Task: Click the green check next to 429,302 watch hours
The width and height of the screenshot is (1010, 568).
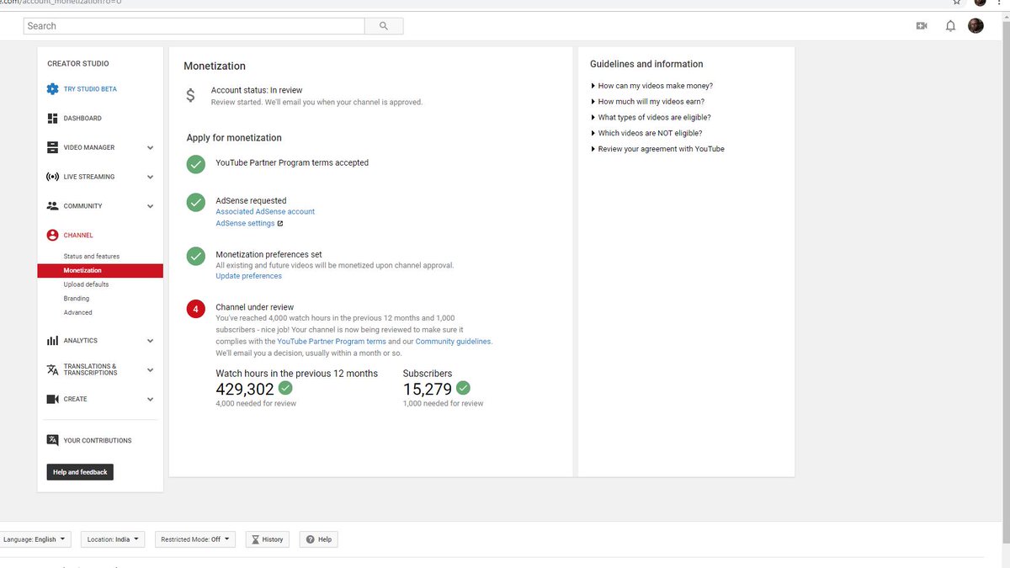Action: click(x=285, y=388)
